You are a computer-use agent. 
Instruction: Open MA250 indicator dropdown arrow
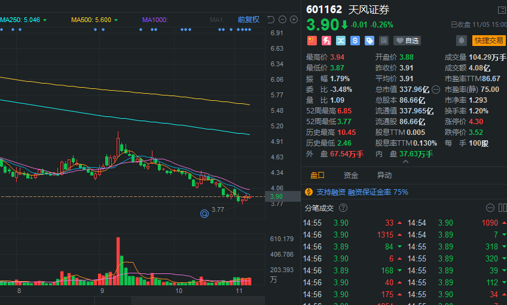(45, 20)
